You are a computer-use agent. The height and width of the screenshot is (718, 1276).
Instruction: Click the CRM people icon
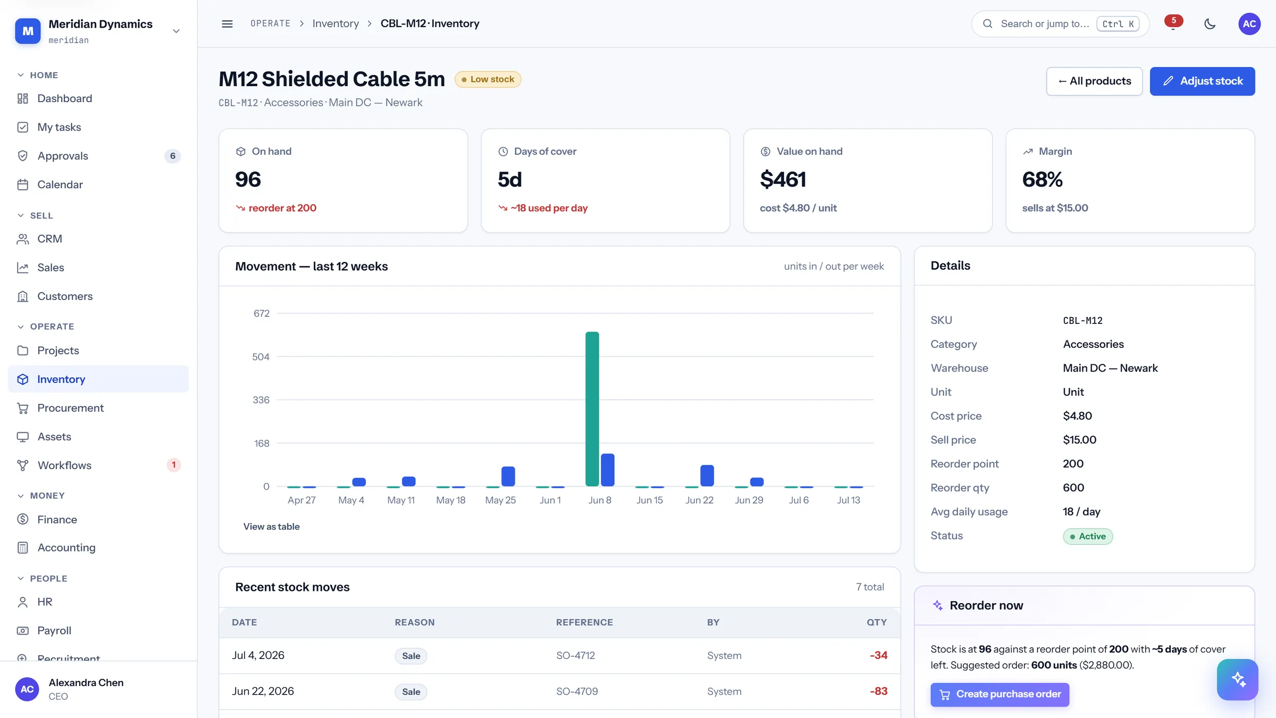22,239
